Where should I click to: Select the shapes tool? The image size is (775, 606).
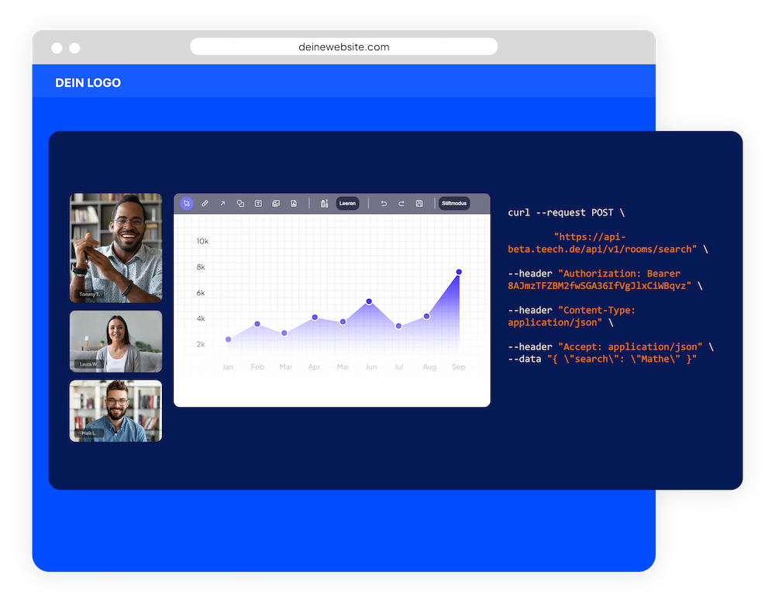(x=240, y=204)
